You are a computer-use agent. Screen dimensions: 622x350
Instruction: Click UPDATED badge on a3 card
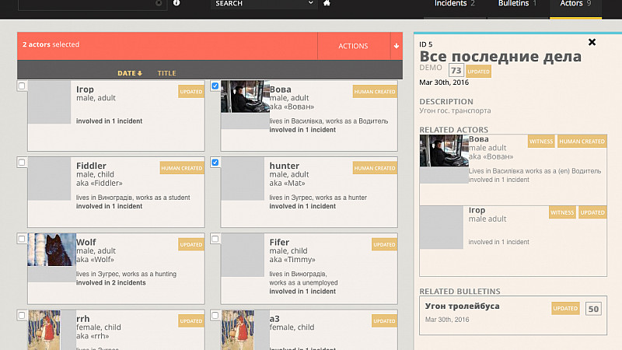point(384,321)
